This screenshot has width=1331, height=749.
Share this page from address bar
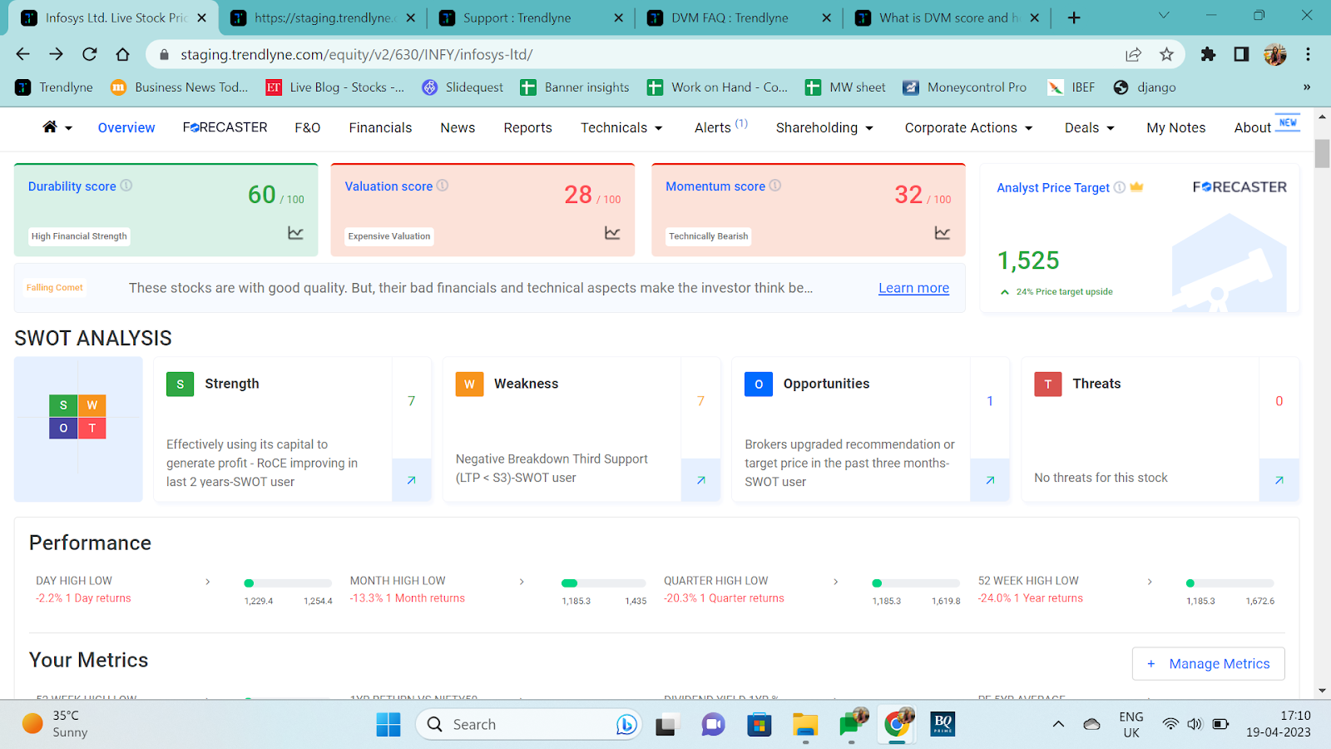pos(1133,54)
